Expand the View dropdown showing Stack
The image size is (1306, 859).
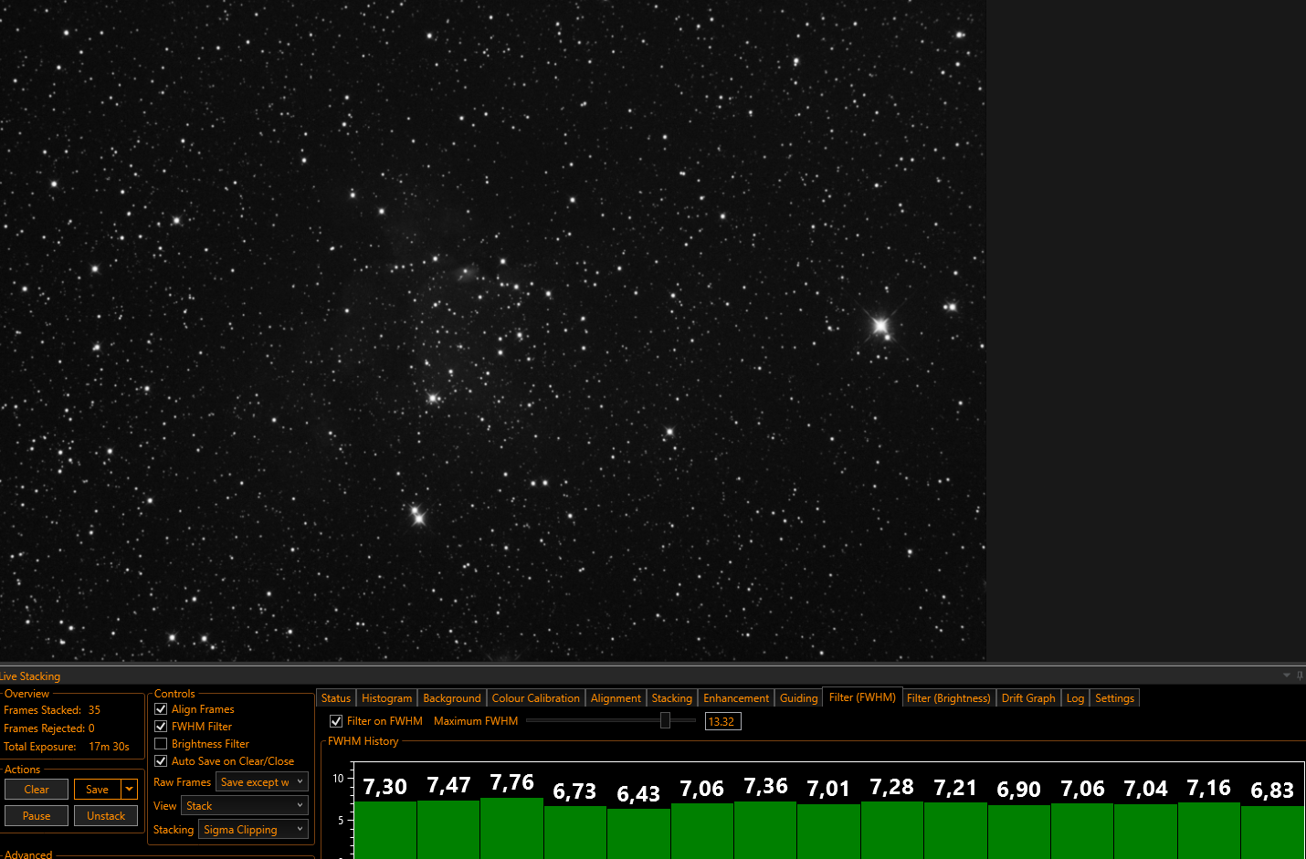[245, 806]
